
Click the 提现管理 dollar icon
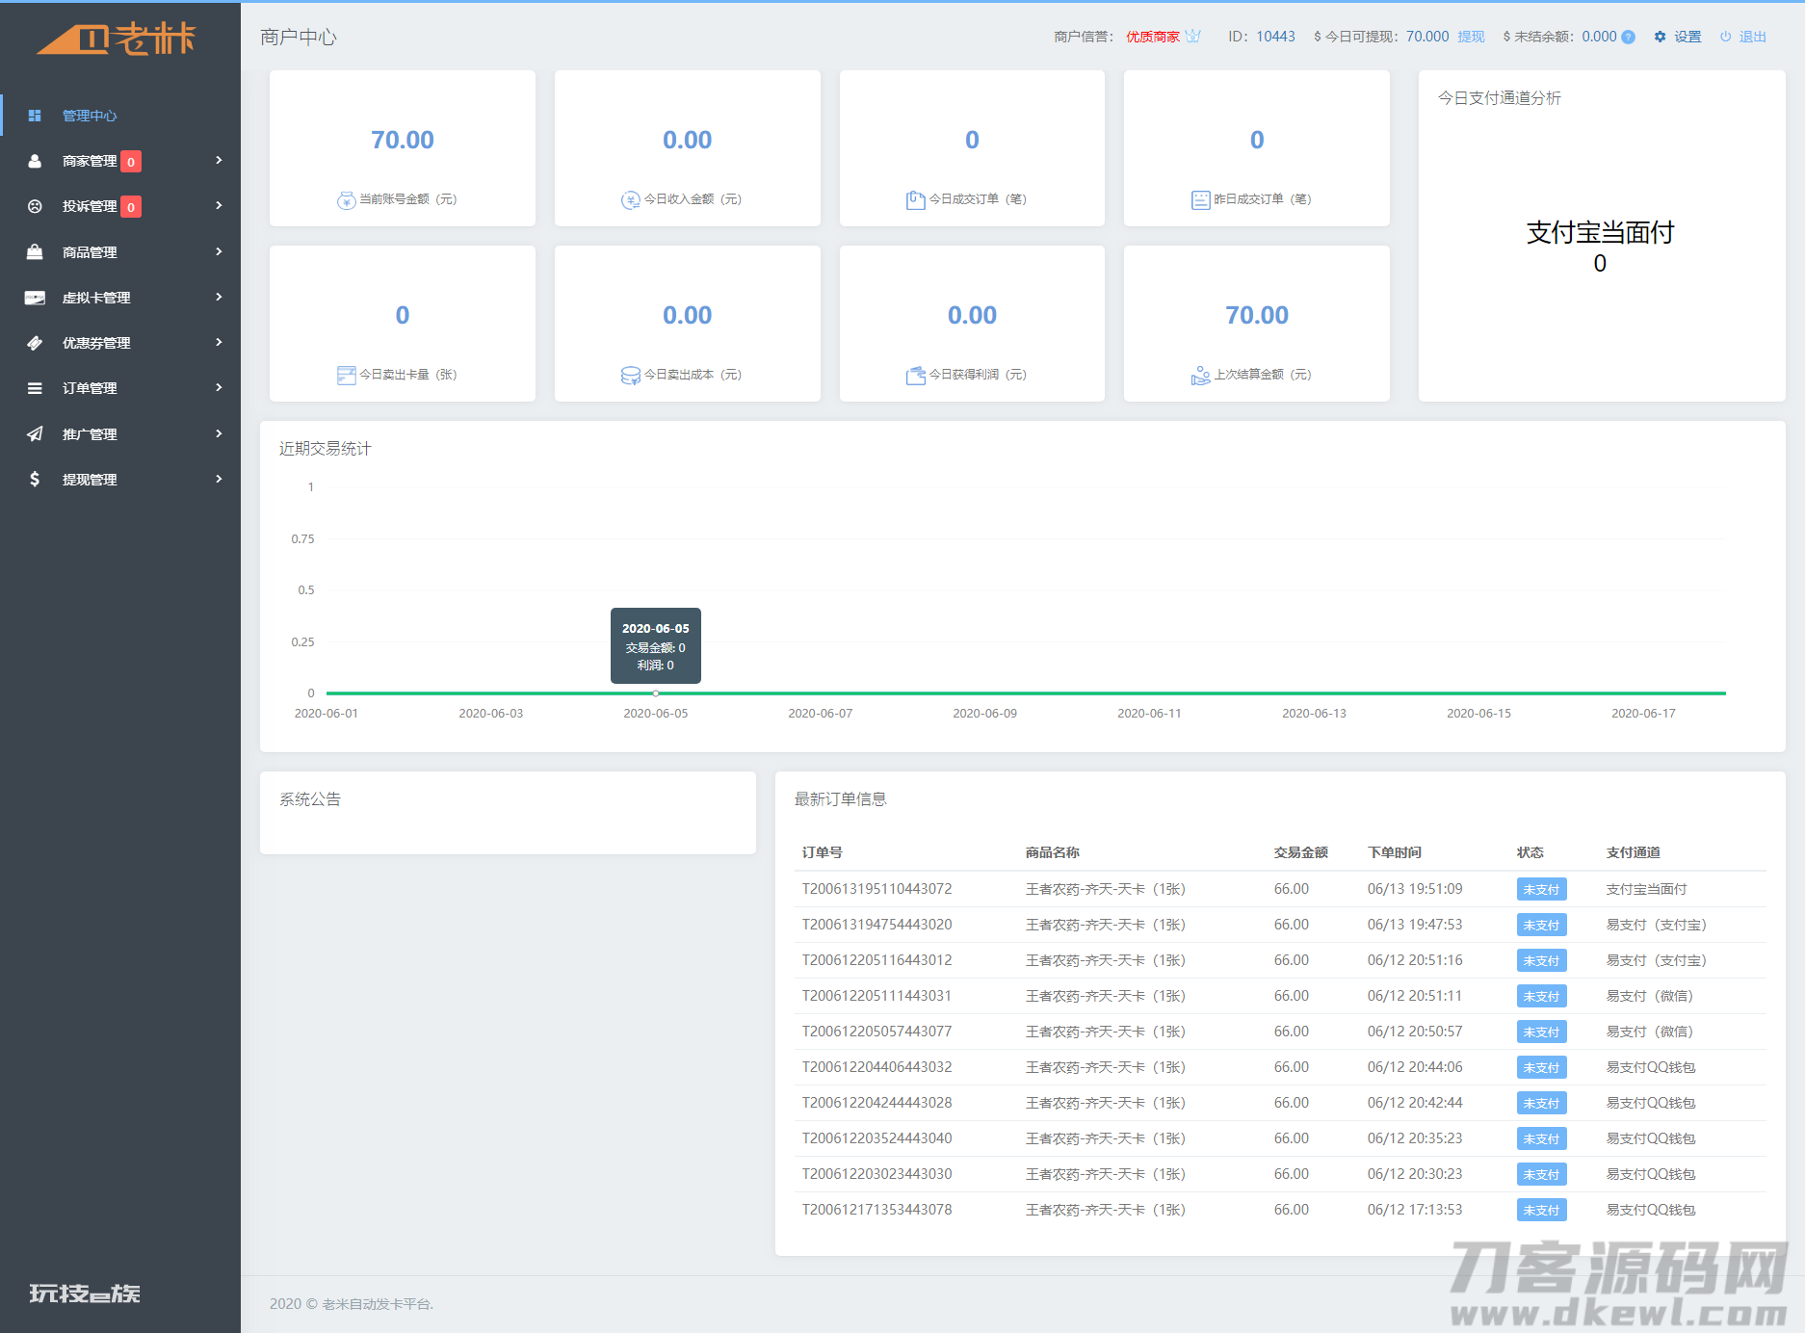[x=35, y=480]
